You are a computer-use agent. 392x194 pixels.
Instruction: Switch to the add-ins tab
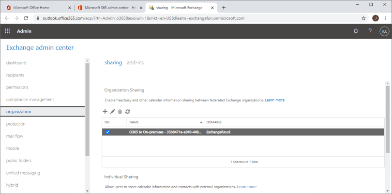tap(135, 62)
